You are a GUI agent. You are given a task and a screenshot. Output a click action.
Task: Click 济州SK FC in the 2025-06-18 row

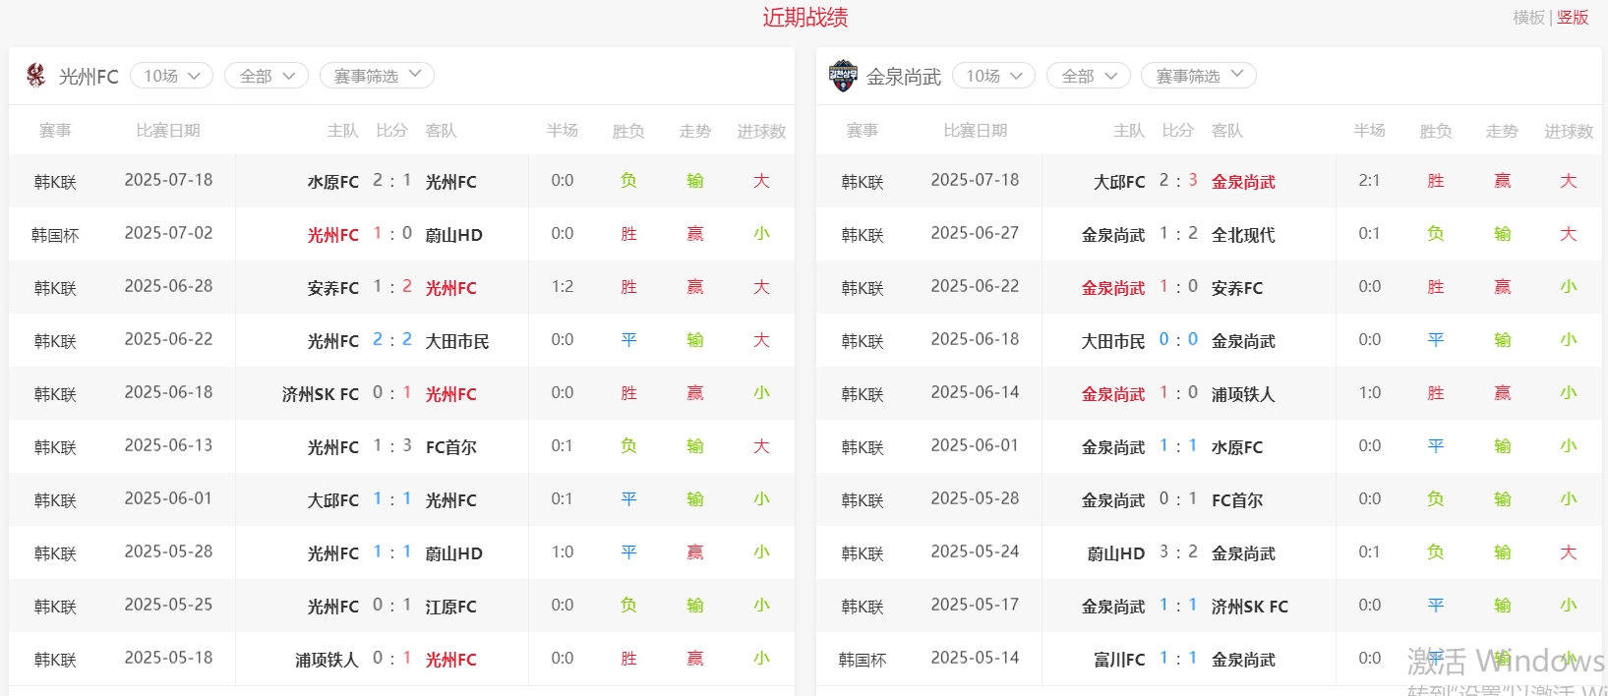(320, 394)
